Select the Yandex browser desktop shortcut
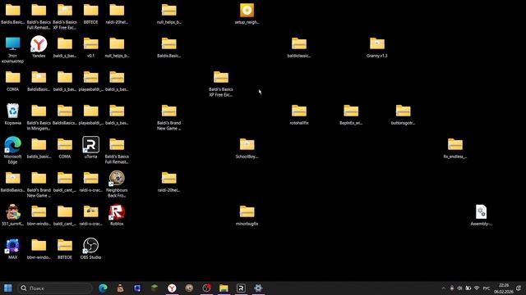Viewport: 526px width, 295px height. click(x=39, y=47)
